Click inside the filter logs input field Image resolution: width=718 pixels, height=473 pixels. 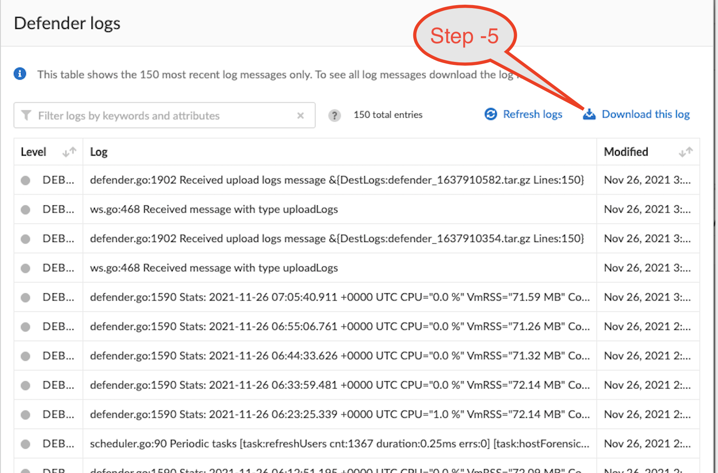[150, 115]
